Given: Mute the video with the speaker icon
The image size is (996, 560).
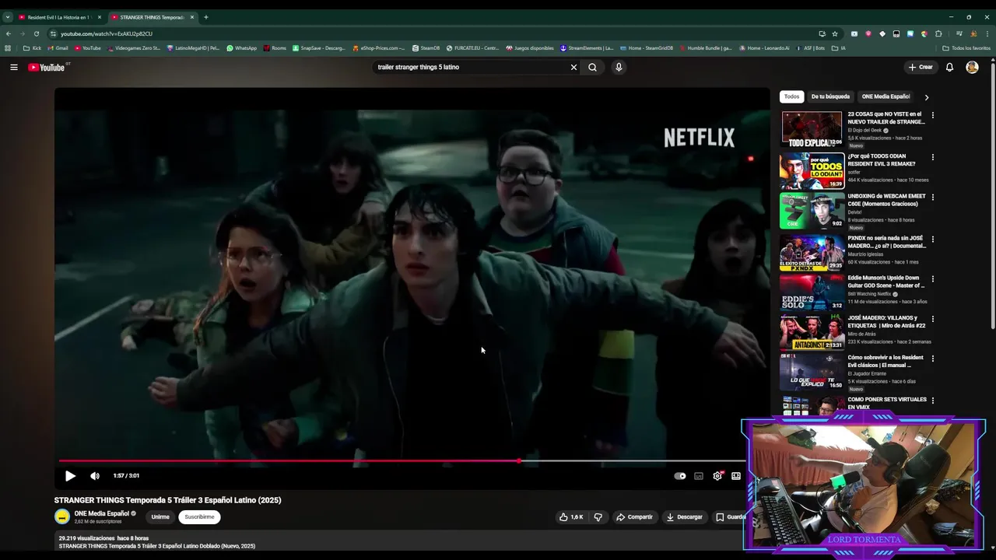Looking at the screenshot, I should 95,476.
